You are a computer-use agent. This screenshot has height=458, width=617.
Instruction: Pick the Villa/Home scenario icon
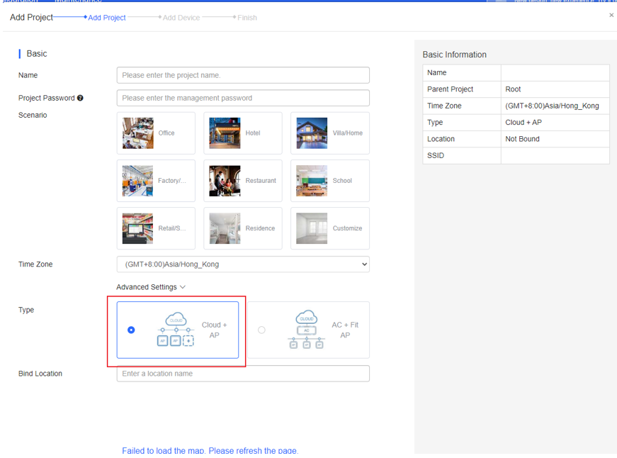pyautogui.click(x=312, y=133)
